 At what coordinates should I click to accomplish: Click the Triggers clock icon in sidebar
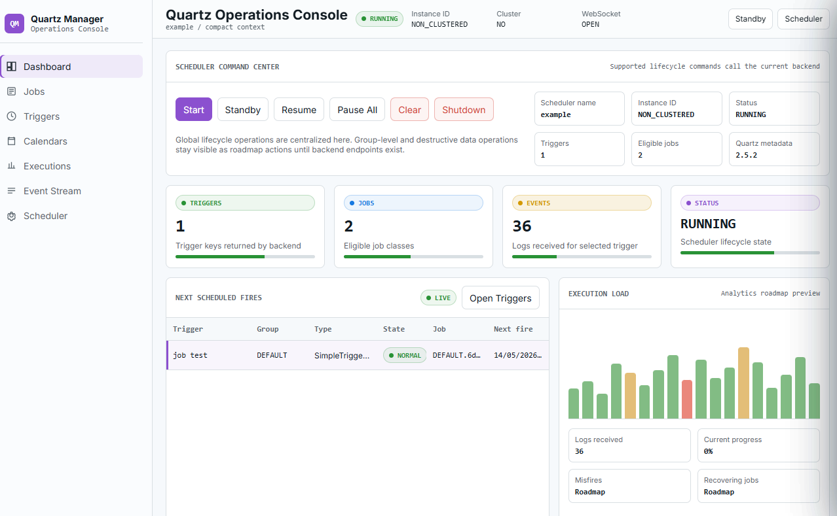click(11, 116)
